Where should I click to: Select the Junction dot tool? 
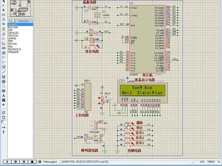pos(3,10)
